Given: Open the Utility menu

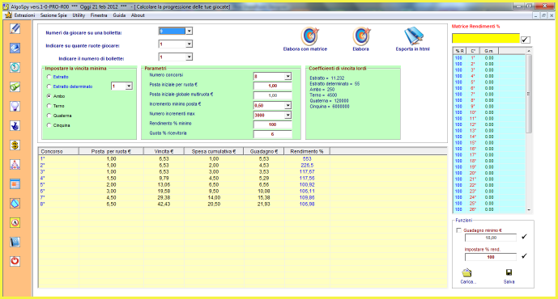Looking at the screenshot, I should pyautogui.click(x=79, y=15).
